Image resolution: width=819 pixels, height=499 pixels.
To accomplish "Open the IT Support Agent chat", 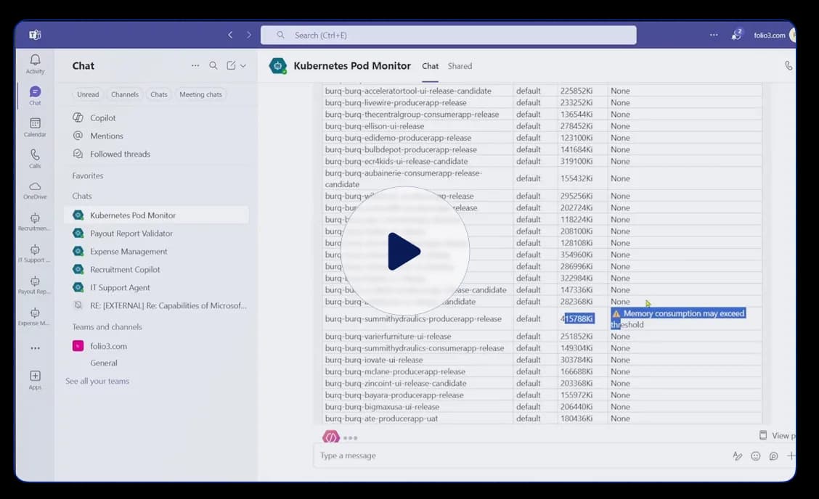I will coord(155,288).
